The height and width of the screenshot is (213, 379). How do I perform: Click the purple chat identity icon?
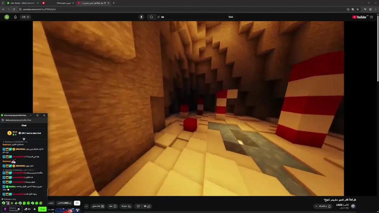5,209
